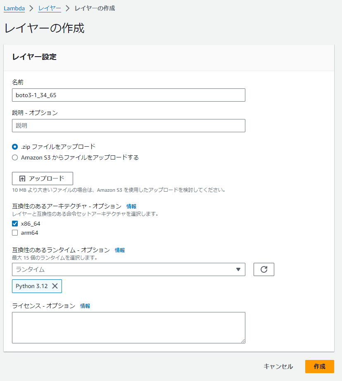Cancel layer creation with キャンセル

pos(277,366)
